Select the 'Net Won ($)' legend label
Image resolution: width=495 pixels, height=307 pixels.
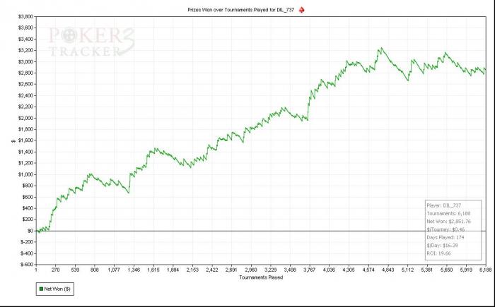pyautogui.click(x=57, y=289)
